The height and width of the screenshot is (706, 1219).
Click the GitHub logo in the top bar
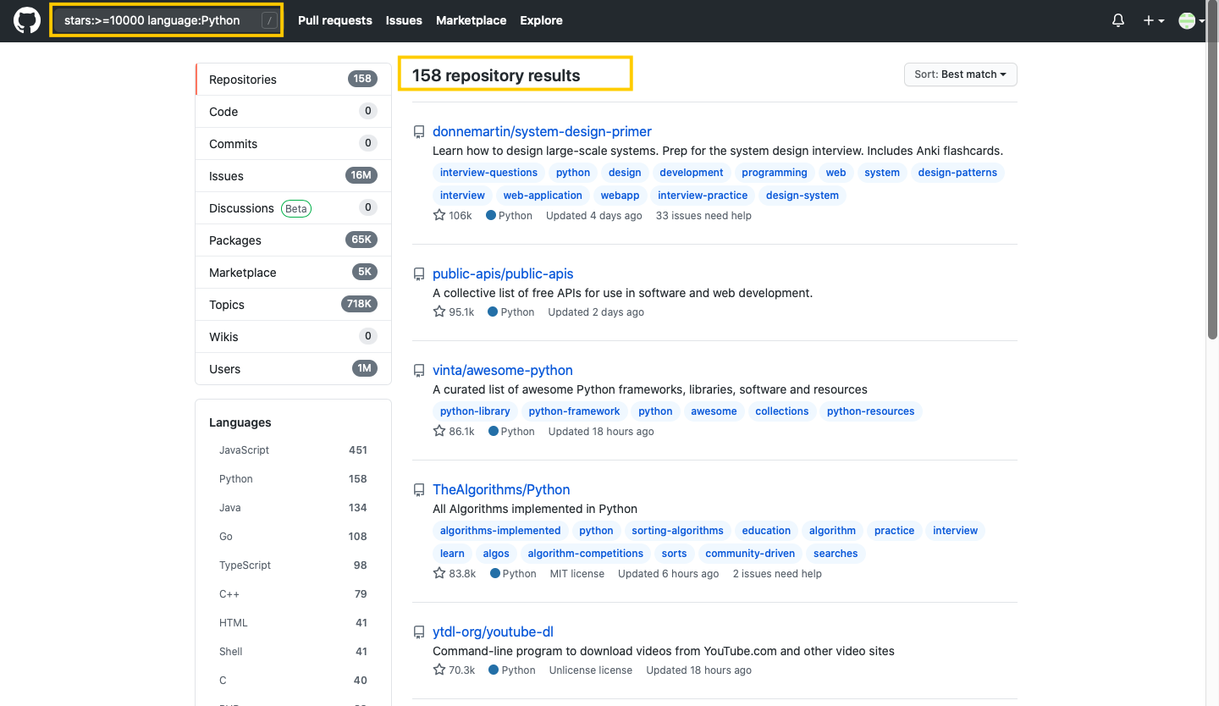tap(25, 19)
